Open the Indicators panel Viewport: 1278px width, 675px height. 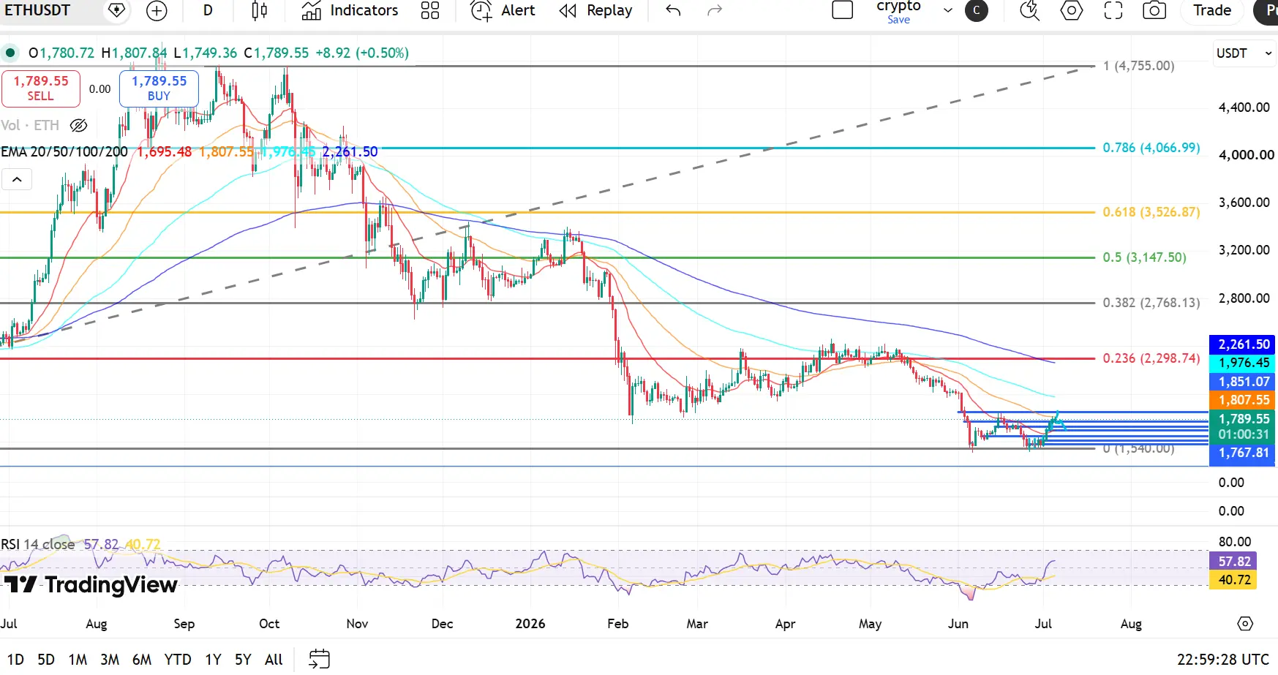[x=350, y=10]
